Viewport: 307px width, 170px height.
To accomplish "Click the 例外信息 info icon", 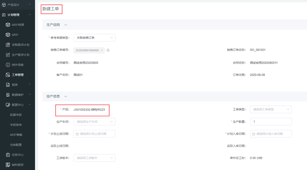I will coord(8,65).
